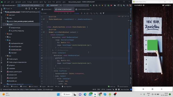Start debugging with the bug icon
Image resolution: width=173 pixels, height=97 pixels.
[x=94, y=5]
